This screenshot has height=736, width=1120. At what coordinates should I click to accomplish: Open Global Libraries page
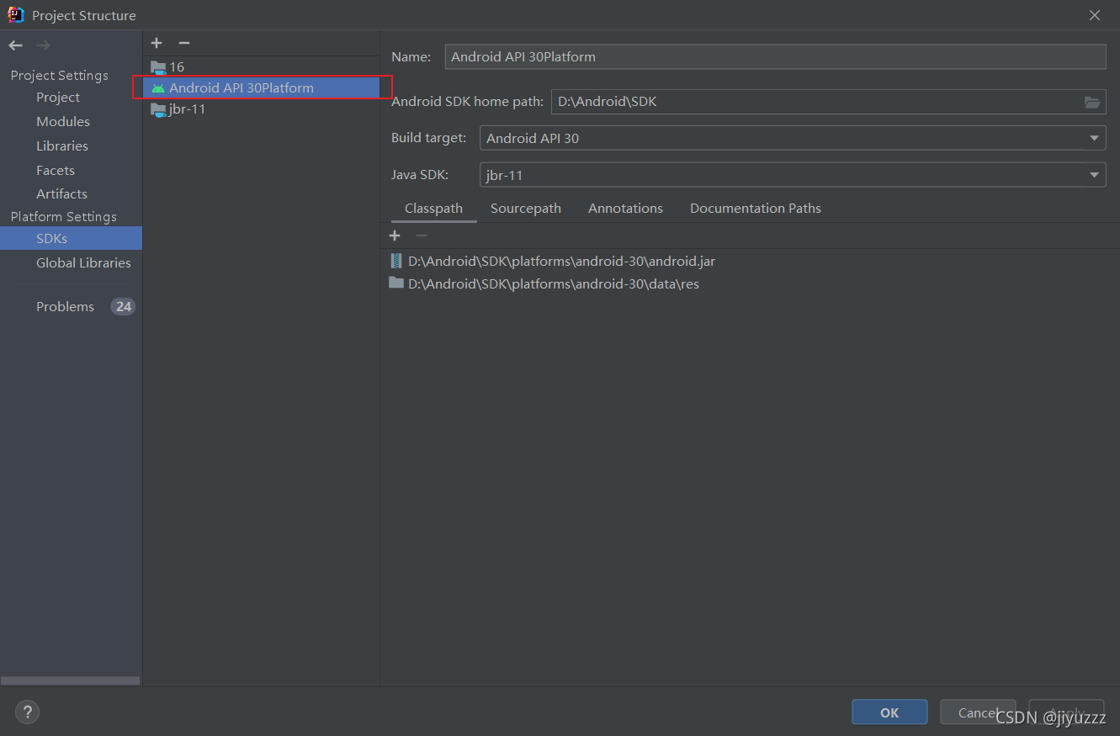coord(83,262)
